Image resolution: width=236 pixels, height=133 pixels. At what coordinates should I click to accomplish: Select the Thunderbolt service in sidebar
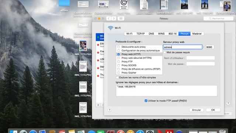point(100,76)
